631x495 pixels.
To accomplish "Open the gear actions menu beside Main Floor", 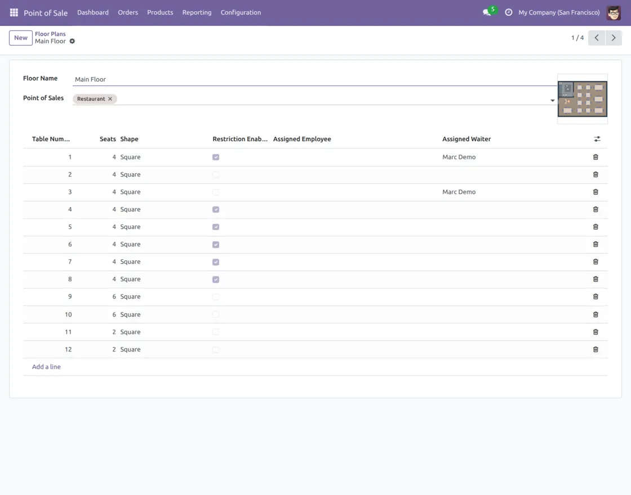I will (72, 42).
